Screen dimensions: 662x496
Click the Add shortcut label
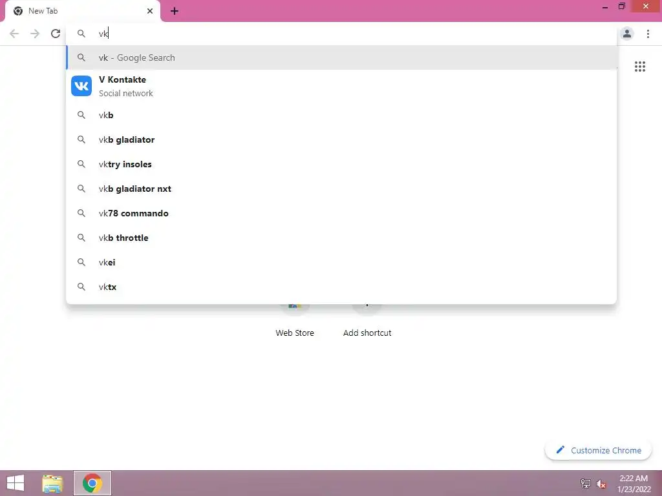367,333
